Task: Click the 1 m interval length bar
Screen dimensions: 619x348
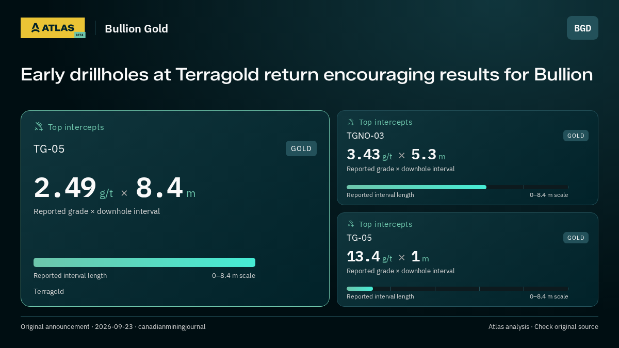Action: (x=458, y=289)
